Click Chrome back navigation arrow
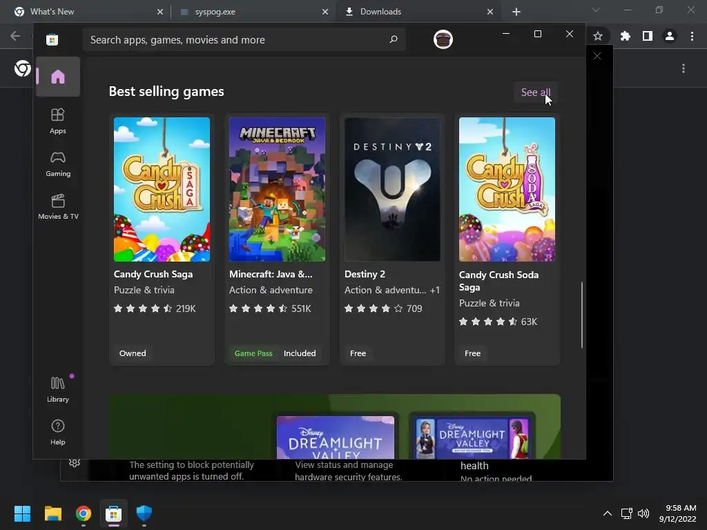 15,36
